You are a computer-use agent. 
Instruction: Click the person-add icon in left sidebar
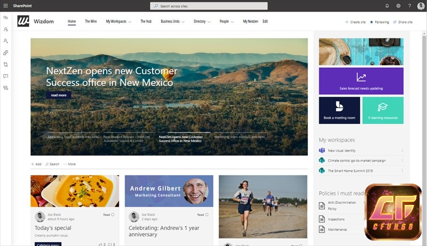pos(5,41)
